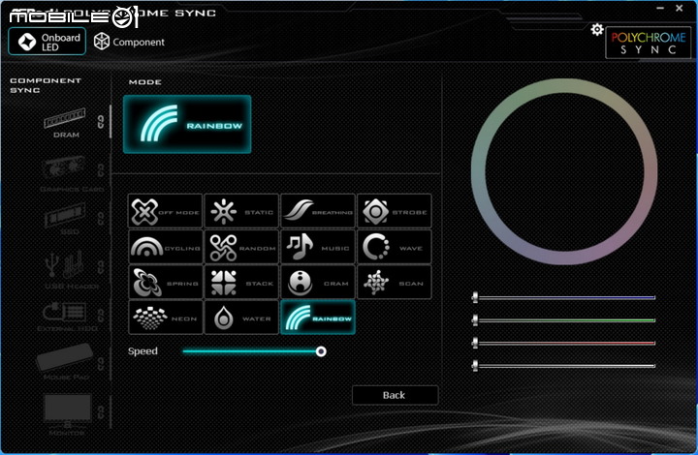Pick the Scan lighting mode

tap(395, 282)
